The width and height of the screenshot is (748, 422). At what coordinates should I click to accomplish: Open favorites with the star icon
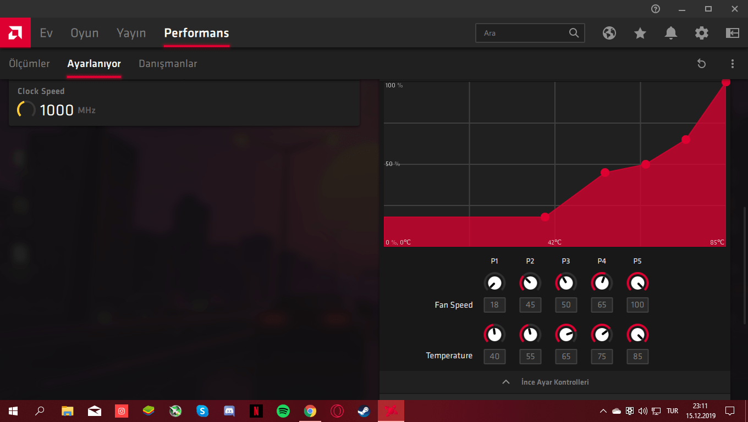coord(640,33)
